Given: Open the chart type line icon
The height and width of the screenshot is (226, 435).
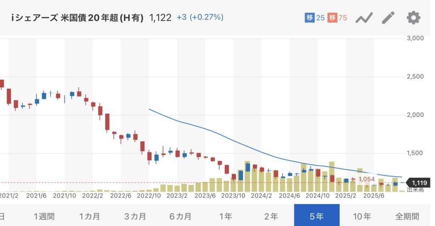Looking at the screenshot, I should [364, 18].
